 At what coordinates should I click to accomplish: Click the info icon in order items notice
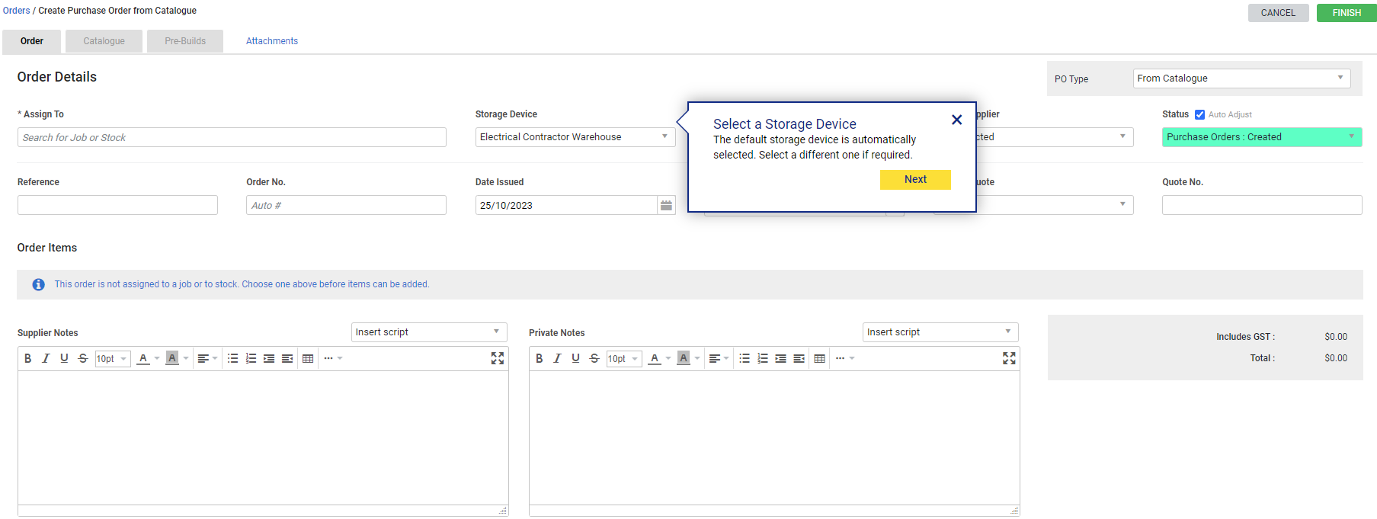(x=38, y=284)
